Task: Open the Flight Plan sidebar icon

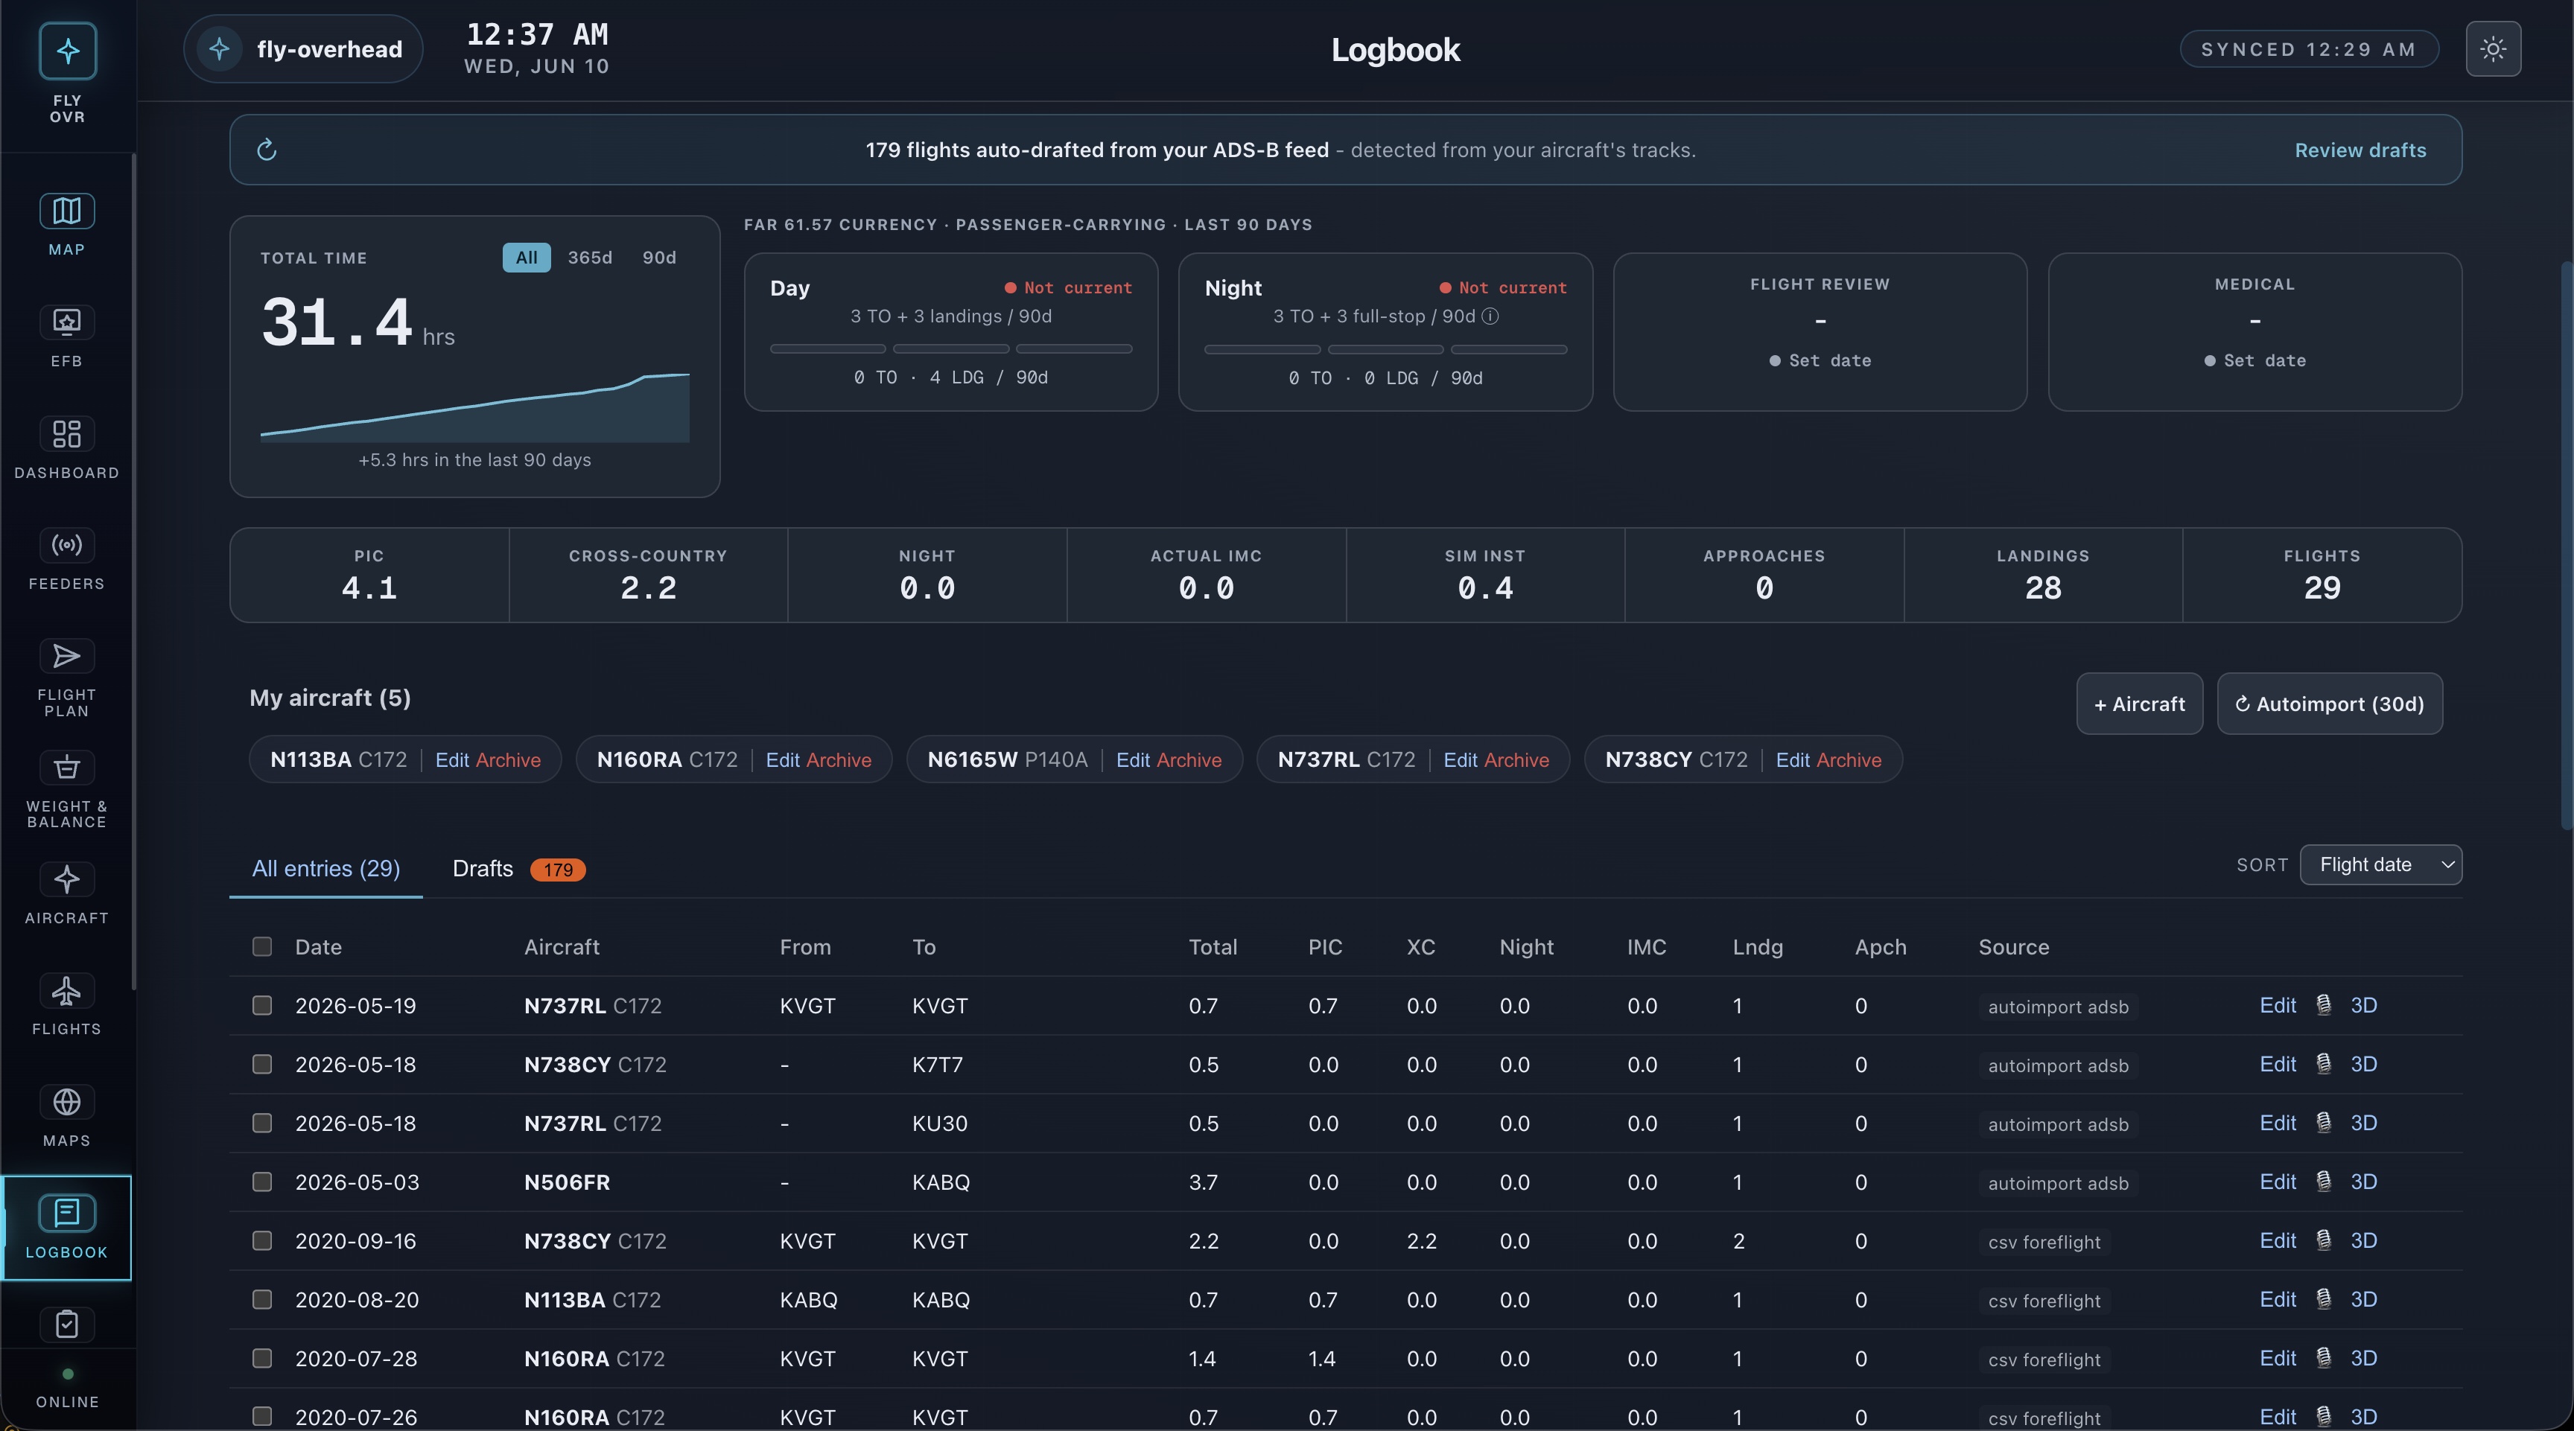Action: [67, 656]
